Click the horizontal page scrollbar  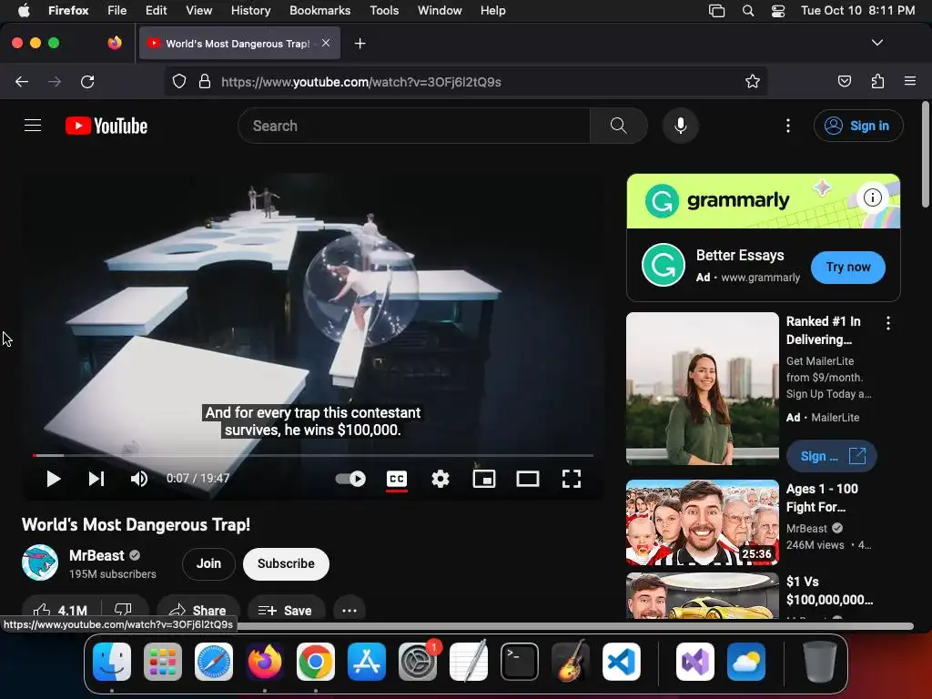coord(575,626)
